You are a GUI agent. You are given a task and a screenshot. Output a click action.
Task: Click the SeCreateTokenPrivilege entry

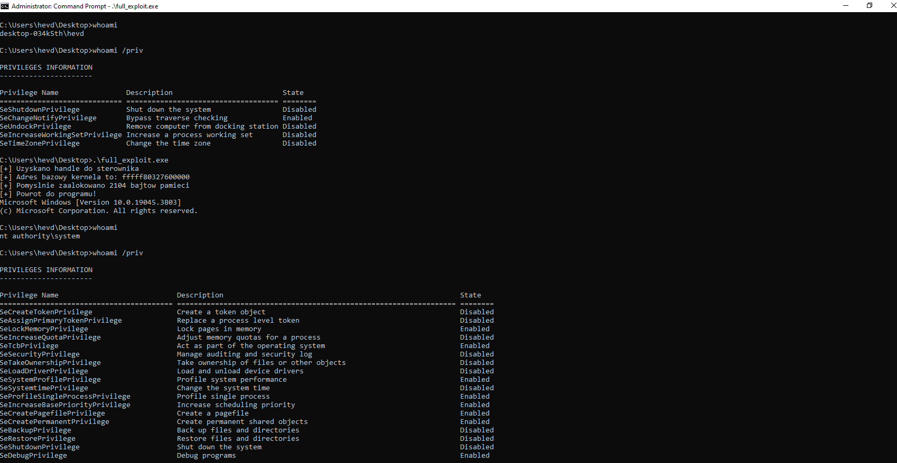pos(46,312)
